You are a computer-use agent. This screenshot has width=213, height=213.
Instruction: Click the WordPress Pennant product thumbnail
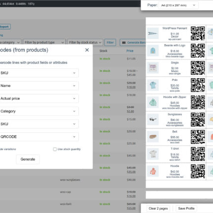[153, 33]
